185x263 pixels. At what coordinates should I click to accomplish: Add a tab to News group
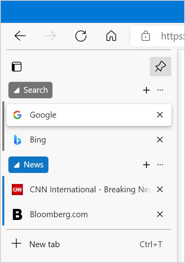point(146,165)
